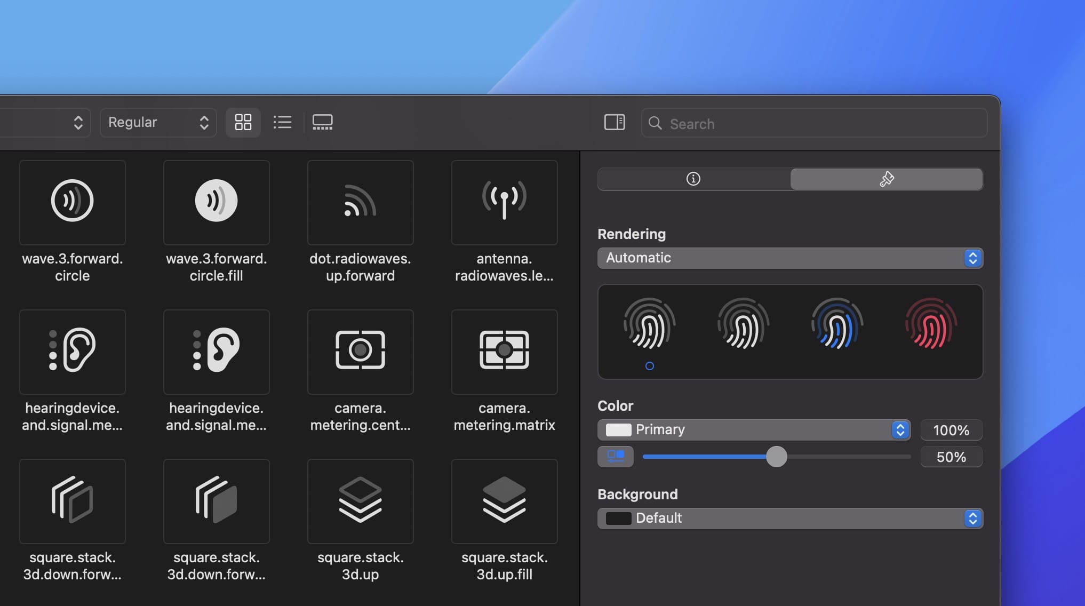Choose the blue palette fingerprint rendering preview
1085x606 pixels.
pyautogui.click(x=837, y=324)
